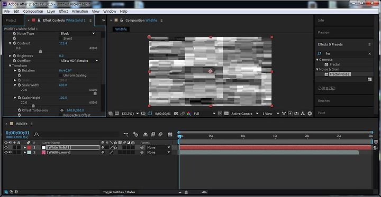Click the Scale Height slider handle
Image resolution: width=381 pixels, height=197 pixels.
click(x=33, y=106)
